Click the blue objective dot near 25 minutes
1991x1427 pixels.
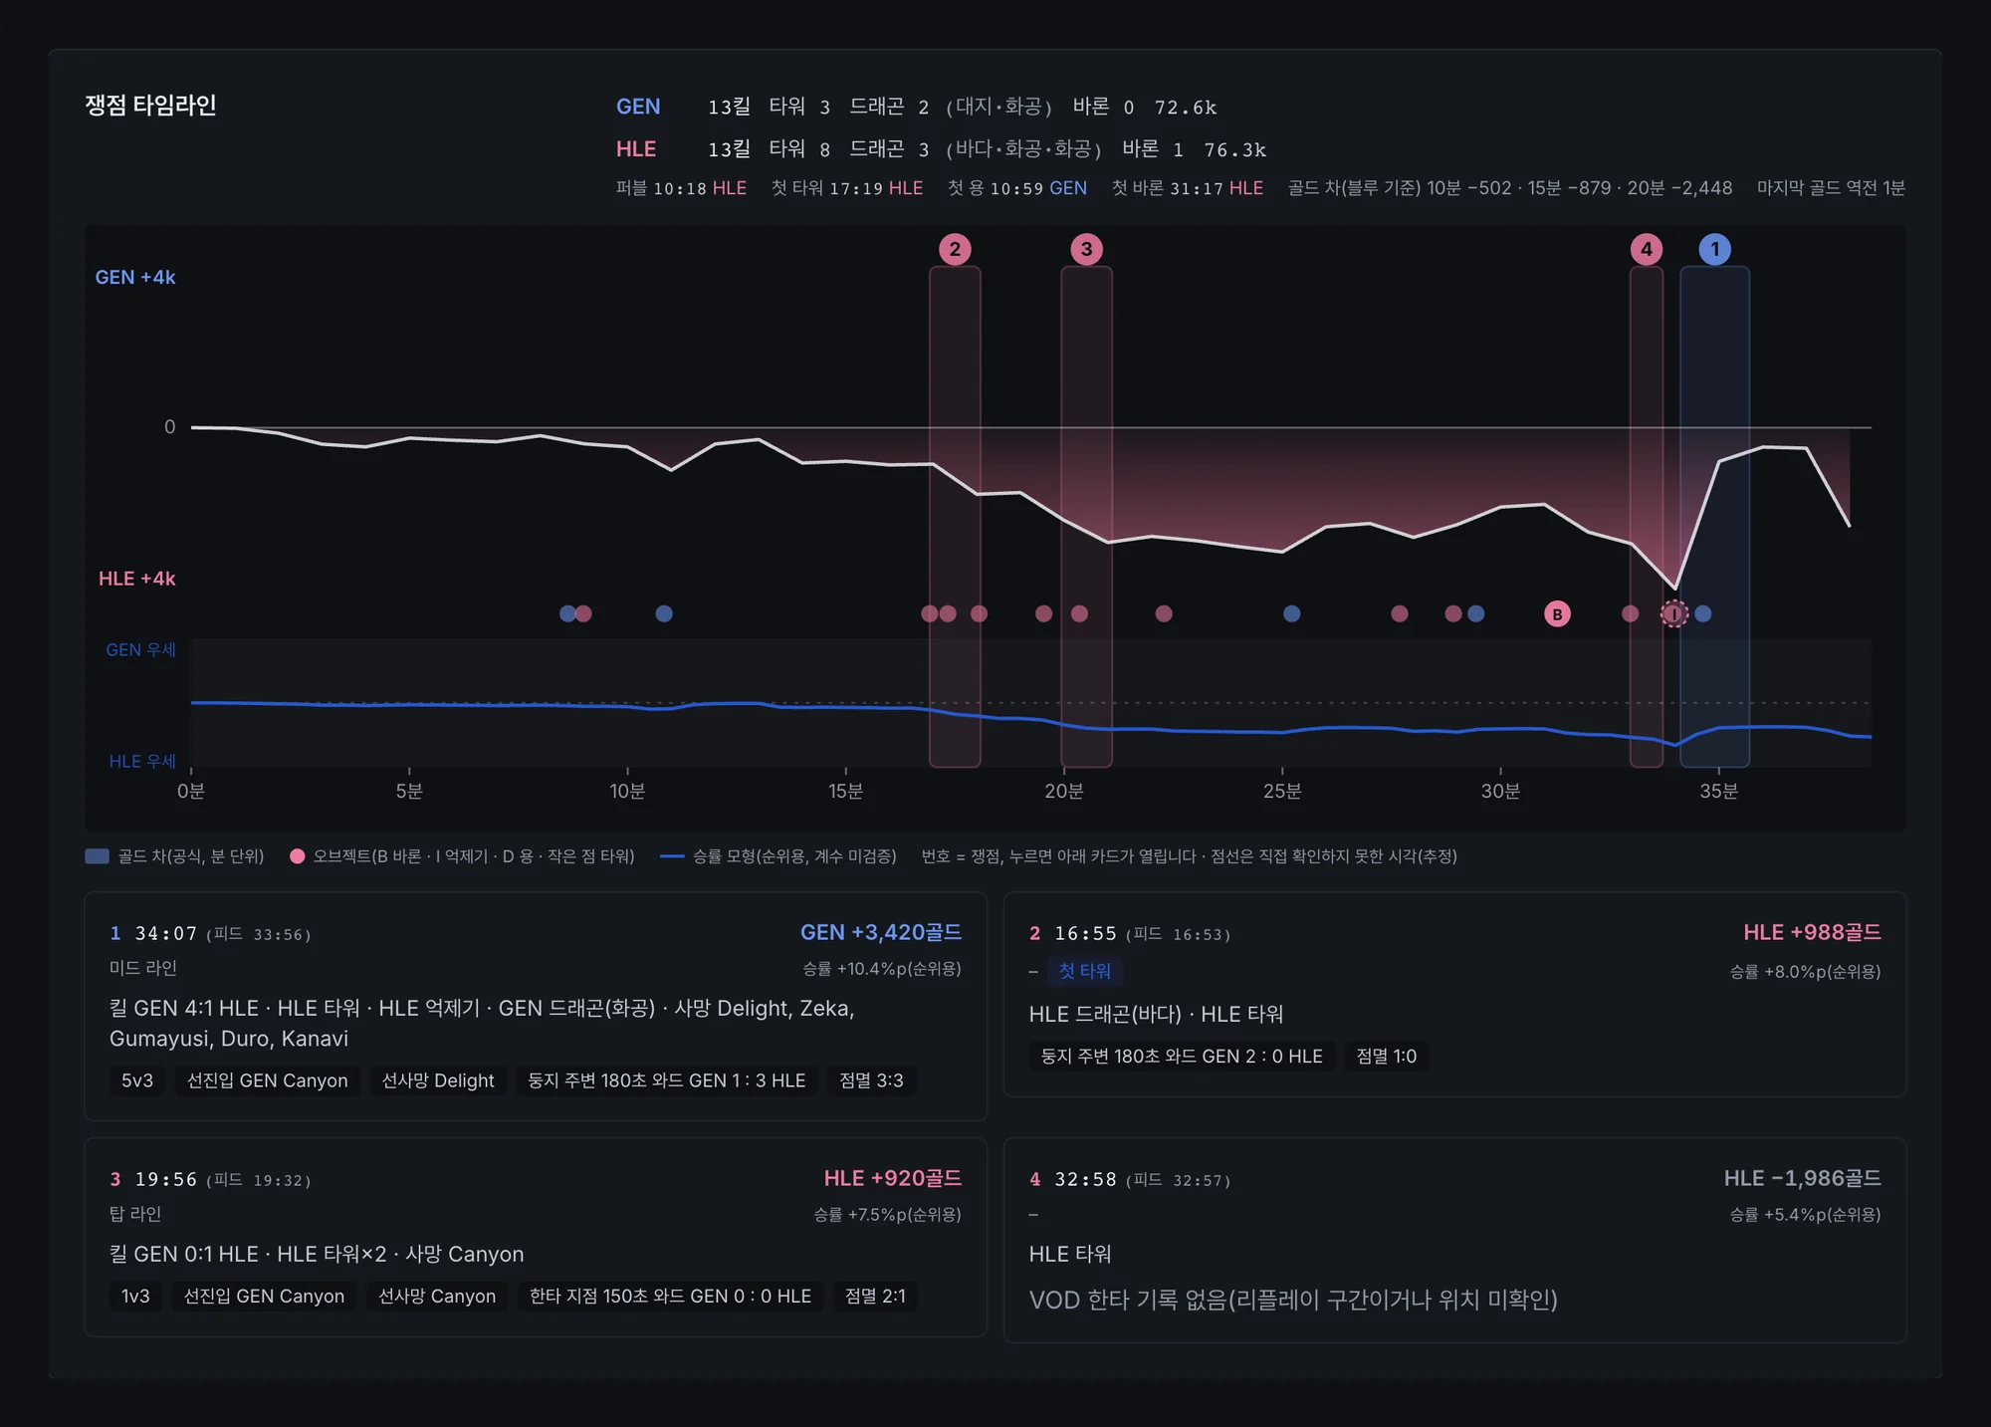pyautogui.click(x=1291, y=613)
